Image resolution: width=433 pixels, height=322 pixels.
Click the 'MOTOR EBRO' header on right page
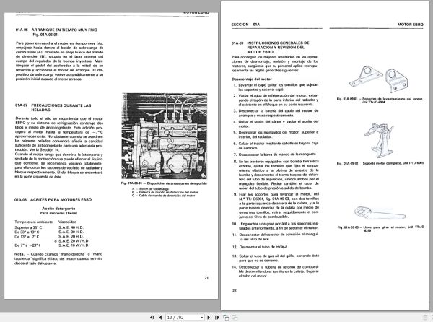pos(410,25)
